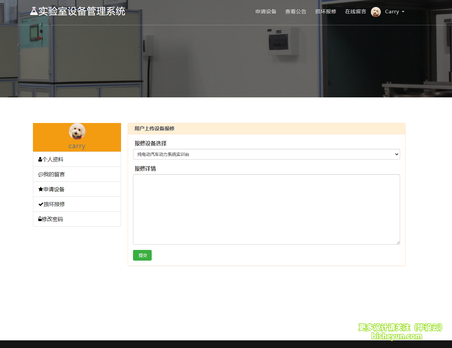Viewport: 452px width, 348px height.
Task: Open 查看公告 in the top navigation
Action: pyautogui.click(x=296, y=12)
